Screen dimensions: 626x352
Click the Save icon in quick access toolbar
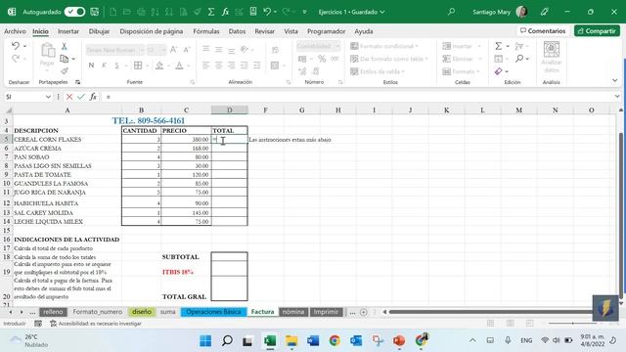[94, 12]
